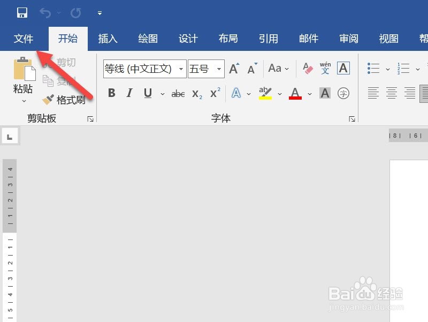Align text left
Image resolution: width=428 pixels, height=322 pixels.
[x=373, y=93]
